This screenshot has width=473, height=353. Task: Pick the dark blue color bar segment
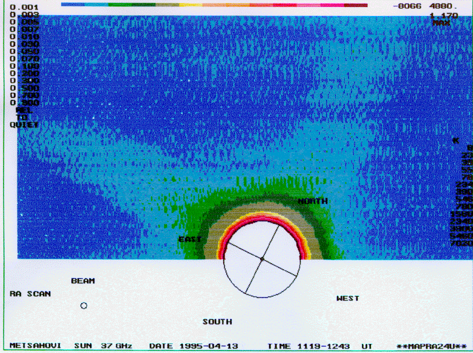[73, 5]
